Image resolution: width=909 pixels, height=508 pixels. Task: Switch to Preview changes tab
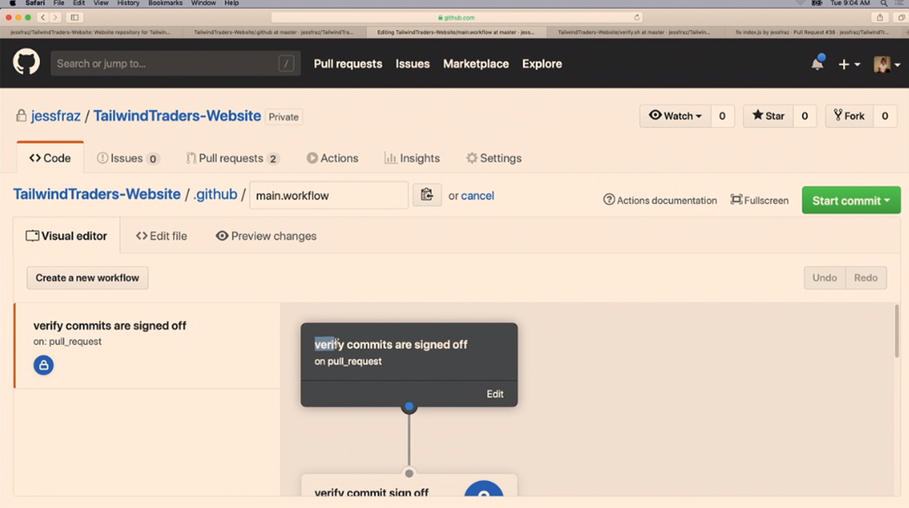coord(266,236)
